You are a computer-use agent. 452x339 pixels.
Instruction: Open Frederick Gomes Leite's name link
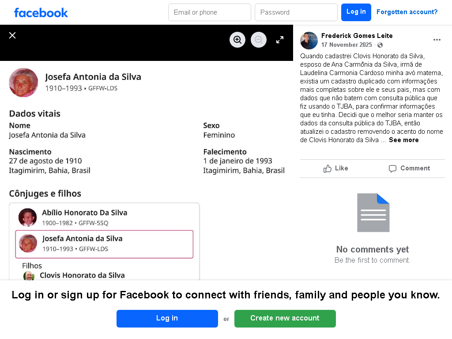[357, 36]
